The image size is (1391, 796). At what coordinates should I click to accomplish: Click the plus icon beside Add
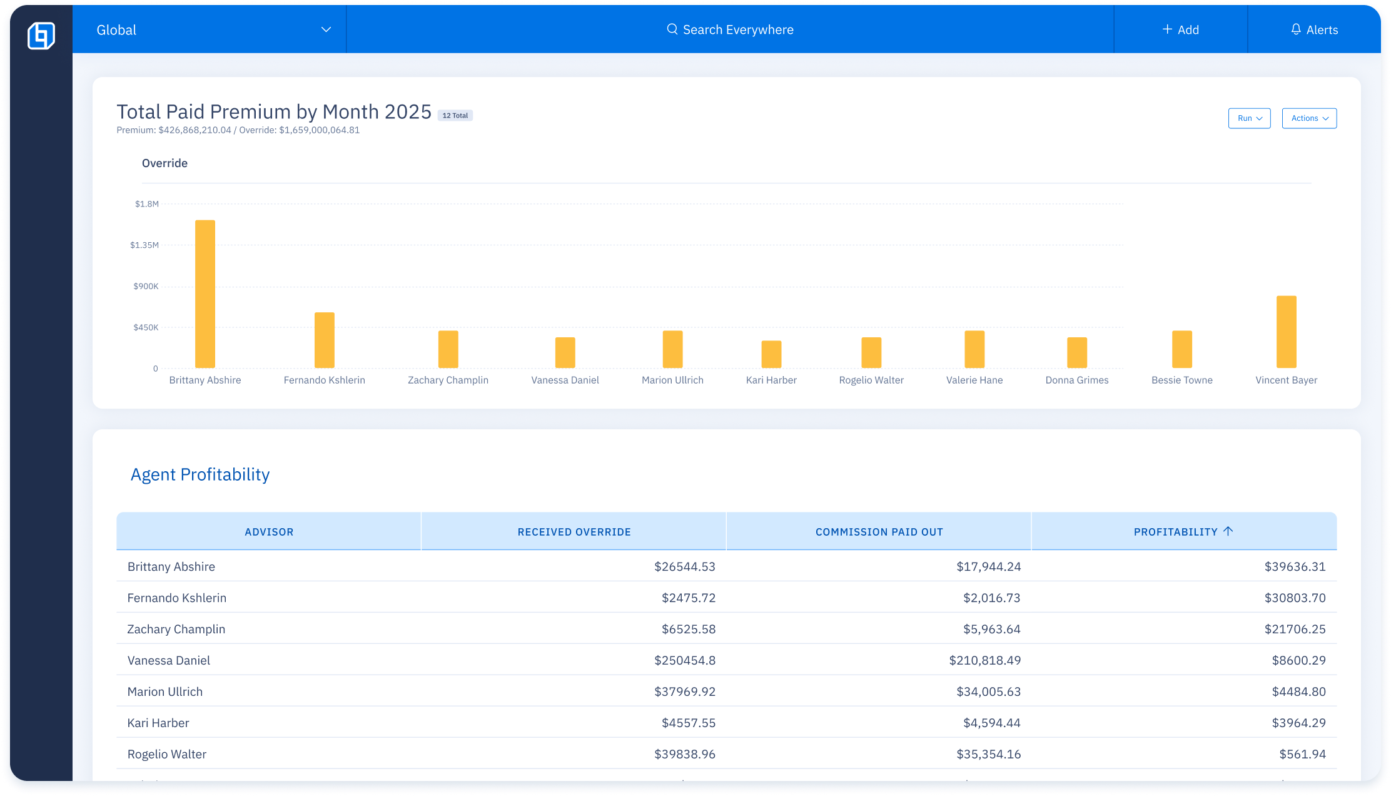click(x=1166, y=29)
